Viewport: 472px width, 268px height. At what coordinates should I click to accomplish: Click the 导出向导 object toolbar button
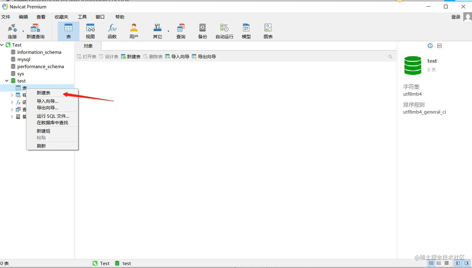pyautogui.click(x=204, y=56)
